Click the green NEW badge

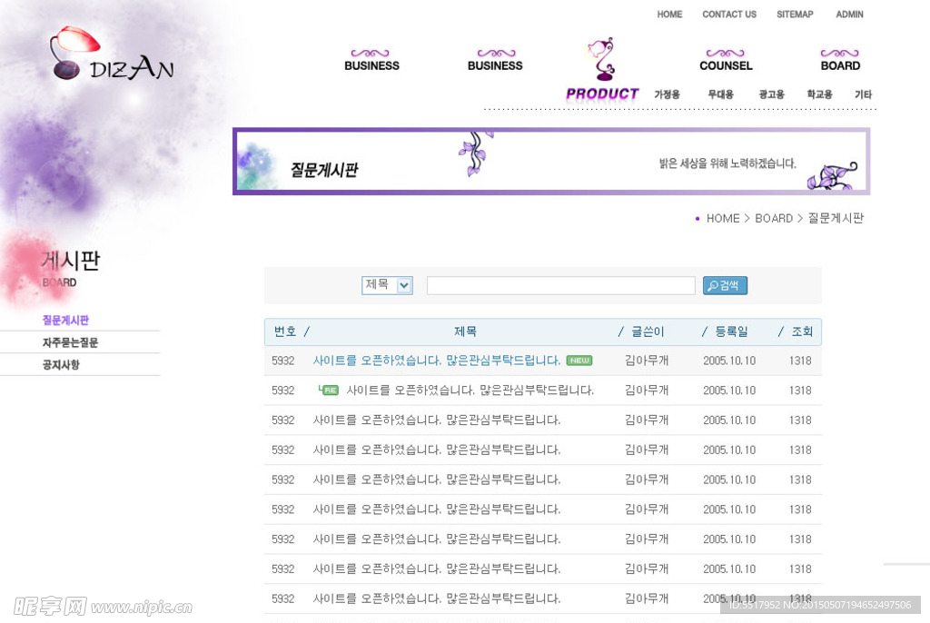tap(579, 361)
